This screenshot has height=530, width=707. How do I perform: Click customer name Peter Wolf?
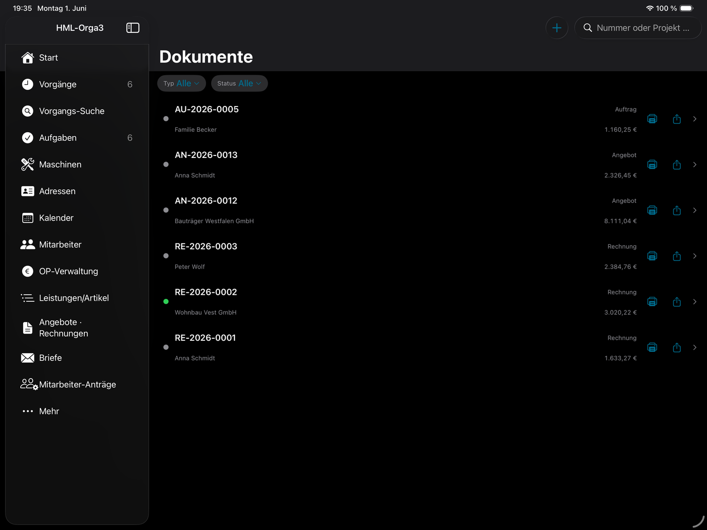pyautogui.click(x=190, y=267)
